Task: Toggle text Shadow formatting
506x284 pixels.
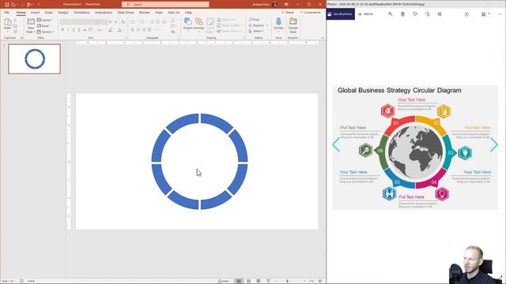Action: pyautogui.click(x=79, y=30)
